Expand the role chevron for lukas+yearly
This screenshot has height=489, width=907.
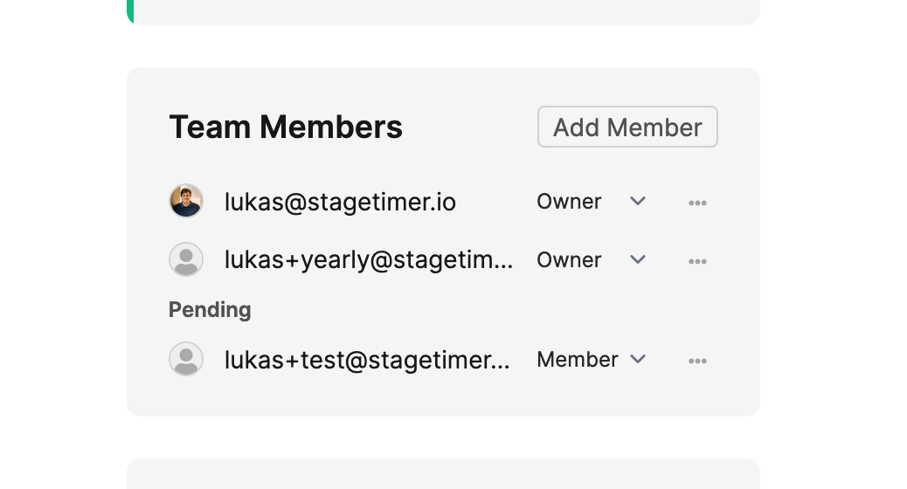click(x=638, y=260)
